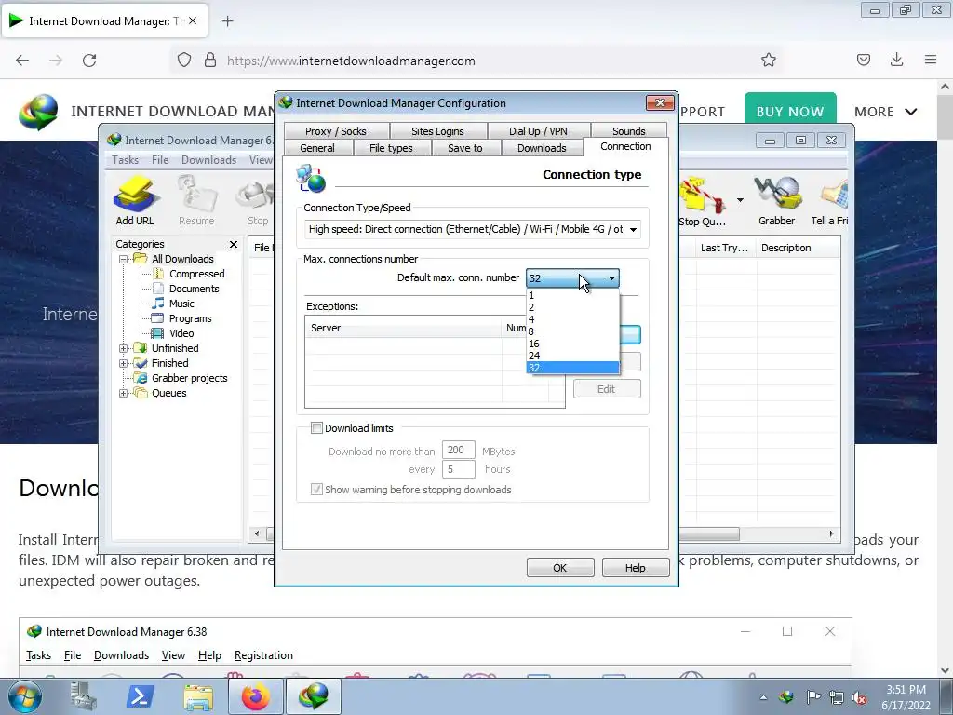This screenshot has width=953, height=715.
Task: Open PowerShell from the taskbar
Action: click(x=140, y=696)
